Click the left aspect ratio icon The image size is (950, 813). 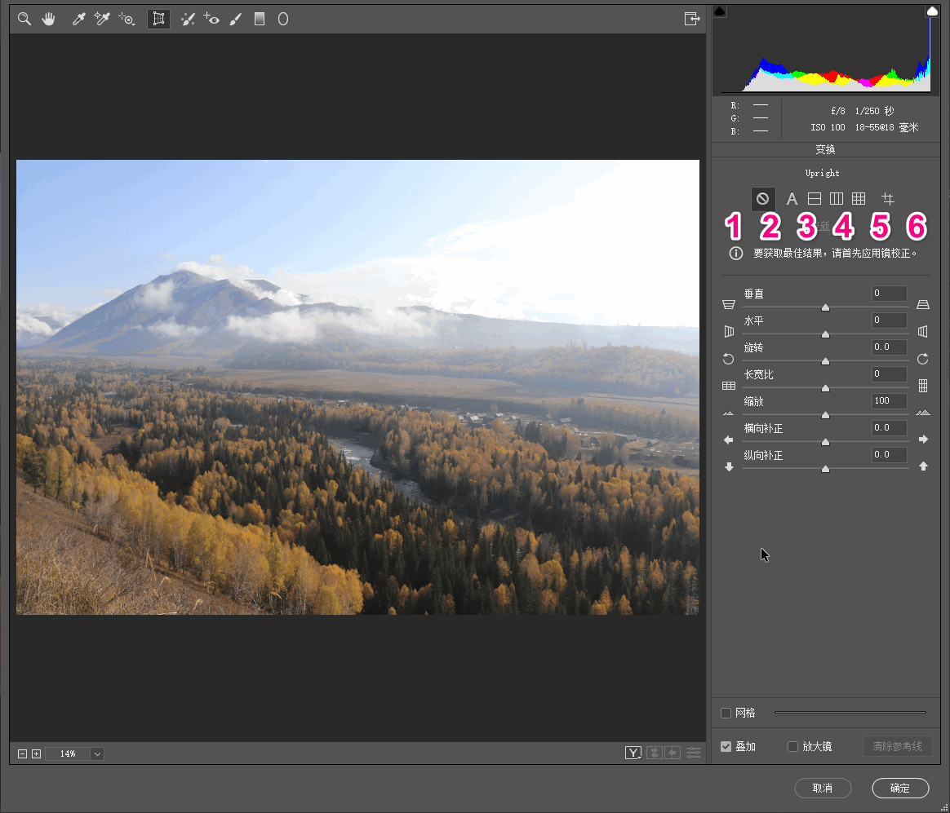tap(729, 386)
